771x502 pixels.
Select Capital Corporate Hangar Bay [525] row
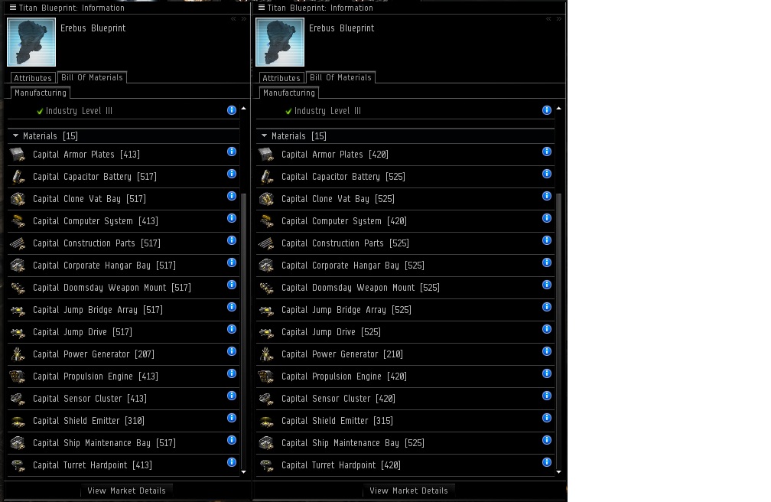405,266
